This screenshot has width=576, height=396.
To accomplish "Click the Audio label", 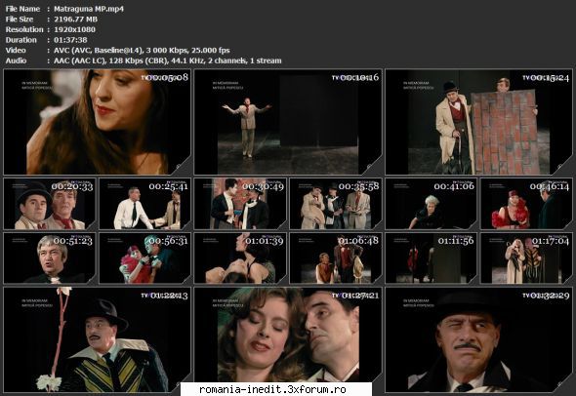I will point(16,60).
